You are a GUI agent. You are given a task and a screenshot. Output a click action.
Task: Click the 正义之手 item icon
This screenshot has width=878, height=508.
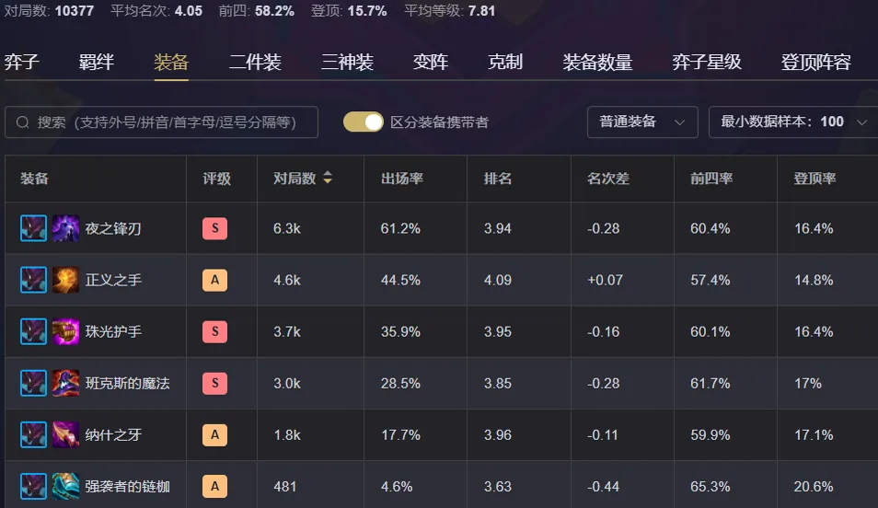coord(65,280)
